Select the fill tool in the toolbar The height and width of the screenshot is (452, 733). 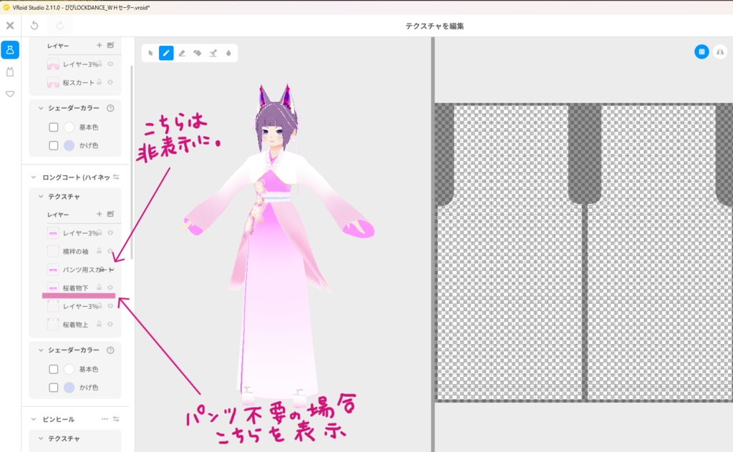pyautogui.click(x=198, y=53)
